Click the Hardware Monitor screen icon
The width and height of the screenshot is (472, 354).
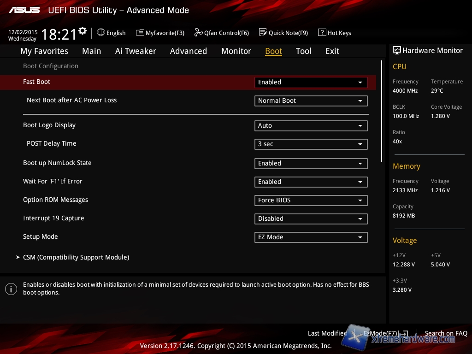[396, 50]
